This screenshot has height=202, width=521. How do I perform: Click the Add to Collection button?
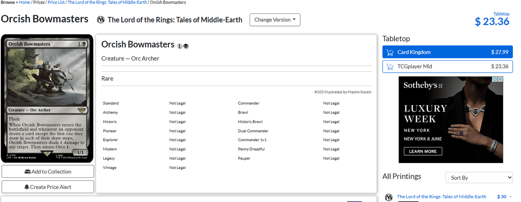coord(48,172)
